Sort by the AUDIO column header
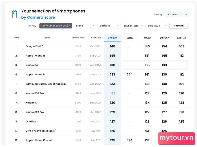Viewport: 197px width, 147px height. (x=147, y=38)
